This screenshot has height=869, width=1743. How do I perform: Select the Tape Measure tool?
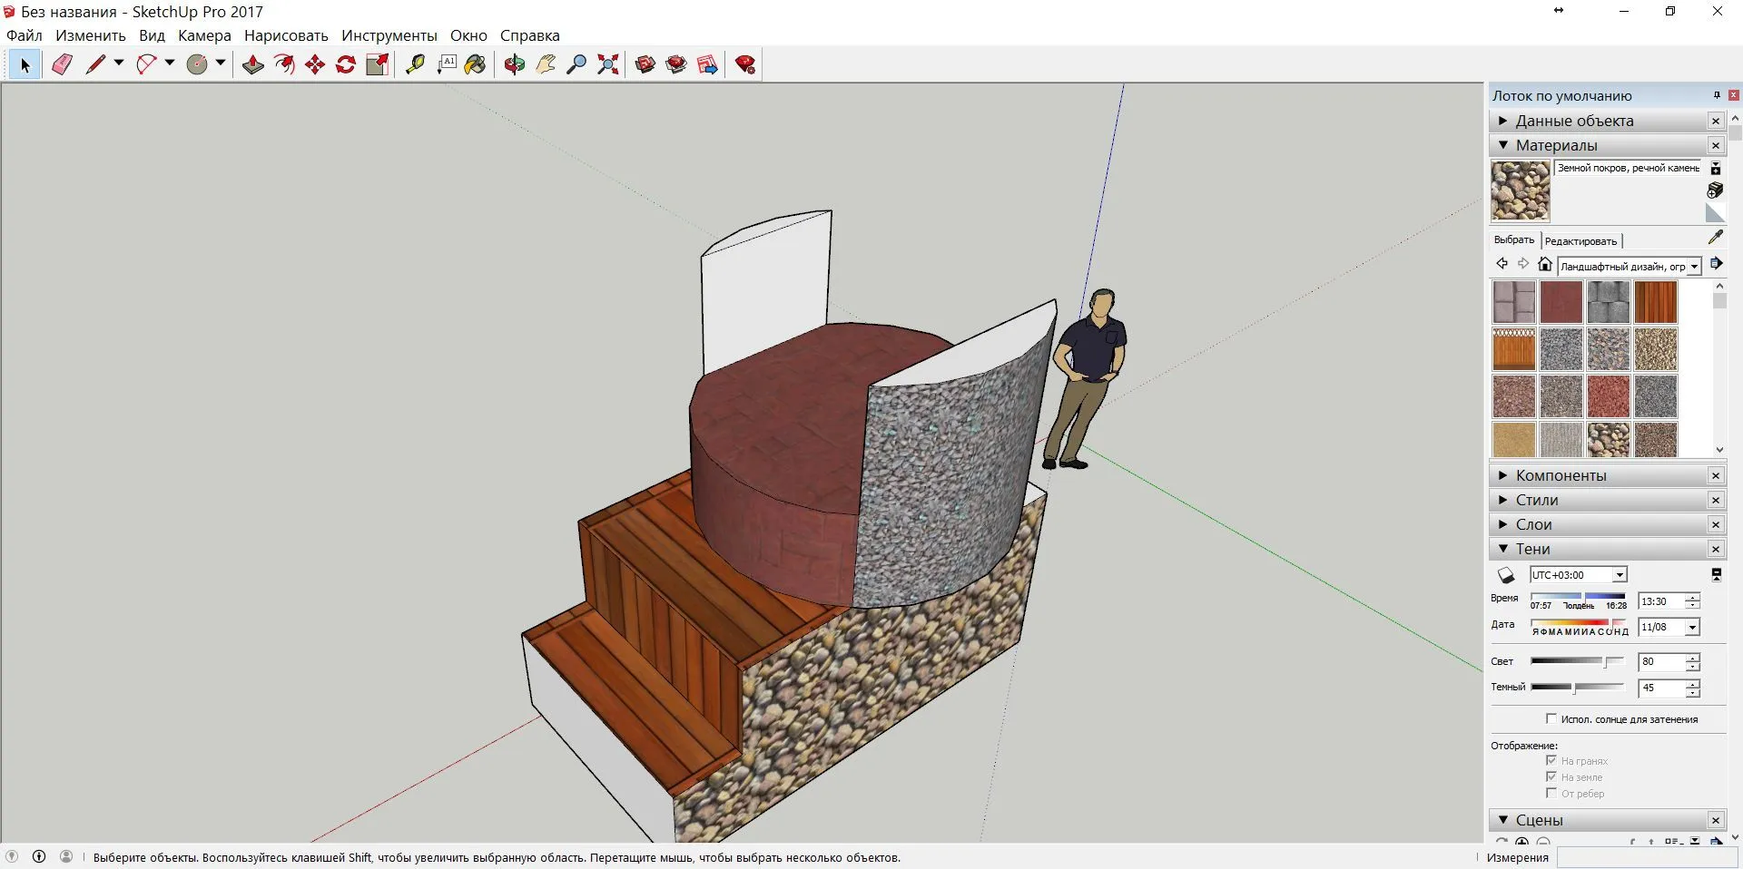coord(415,64)
